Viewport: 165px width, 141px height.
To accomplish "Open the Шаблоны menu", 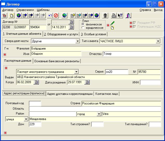I will (43, 10).
